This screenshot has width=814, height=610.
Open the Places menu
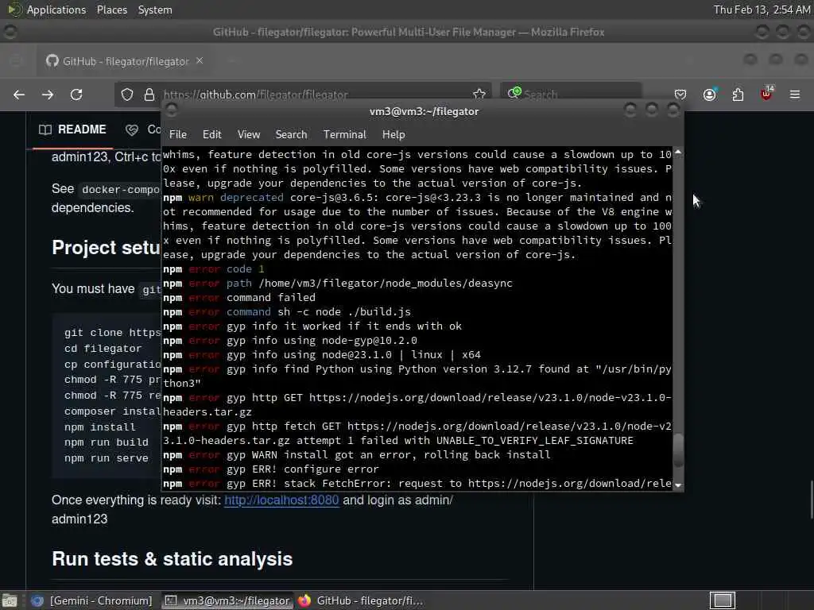(x=111, y=10)
